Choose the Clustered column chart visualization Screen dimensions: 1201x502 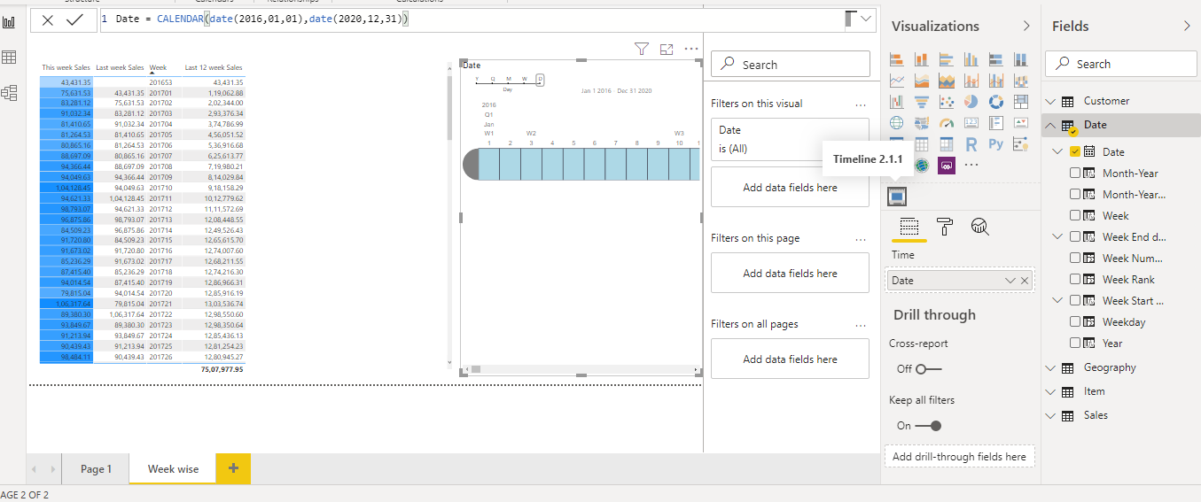tap(971, 59)
